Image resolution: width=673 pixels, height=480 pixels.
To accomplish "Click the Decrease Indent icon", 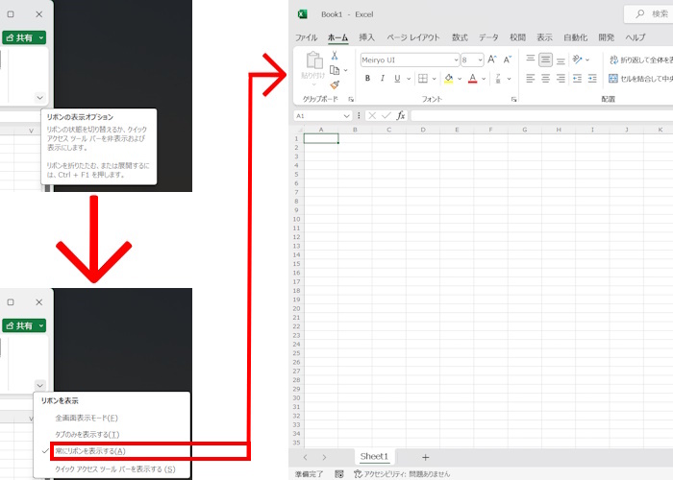I will point(577,79).
